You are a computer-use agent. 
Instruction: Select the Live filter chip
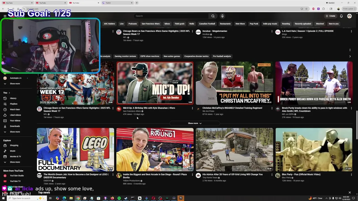tap(122, 24)
